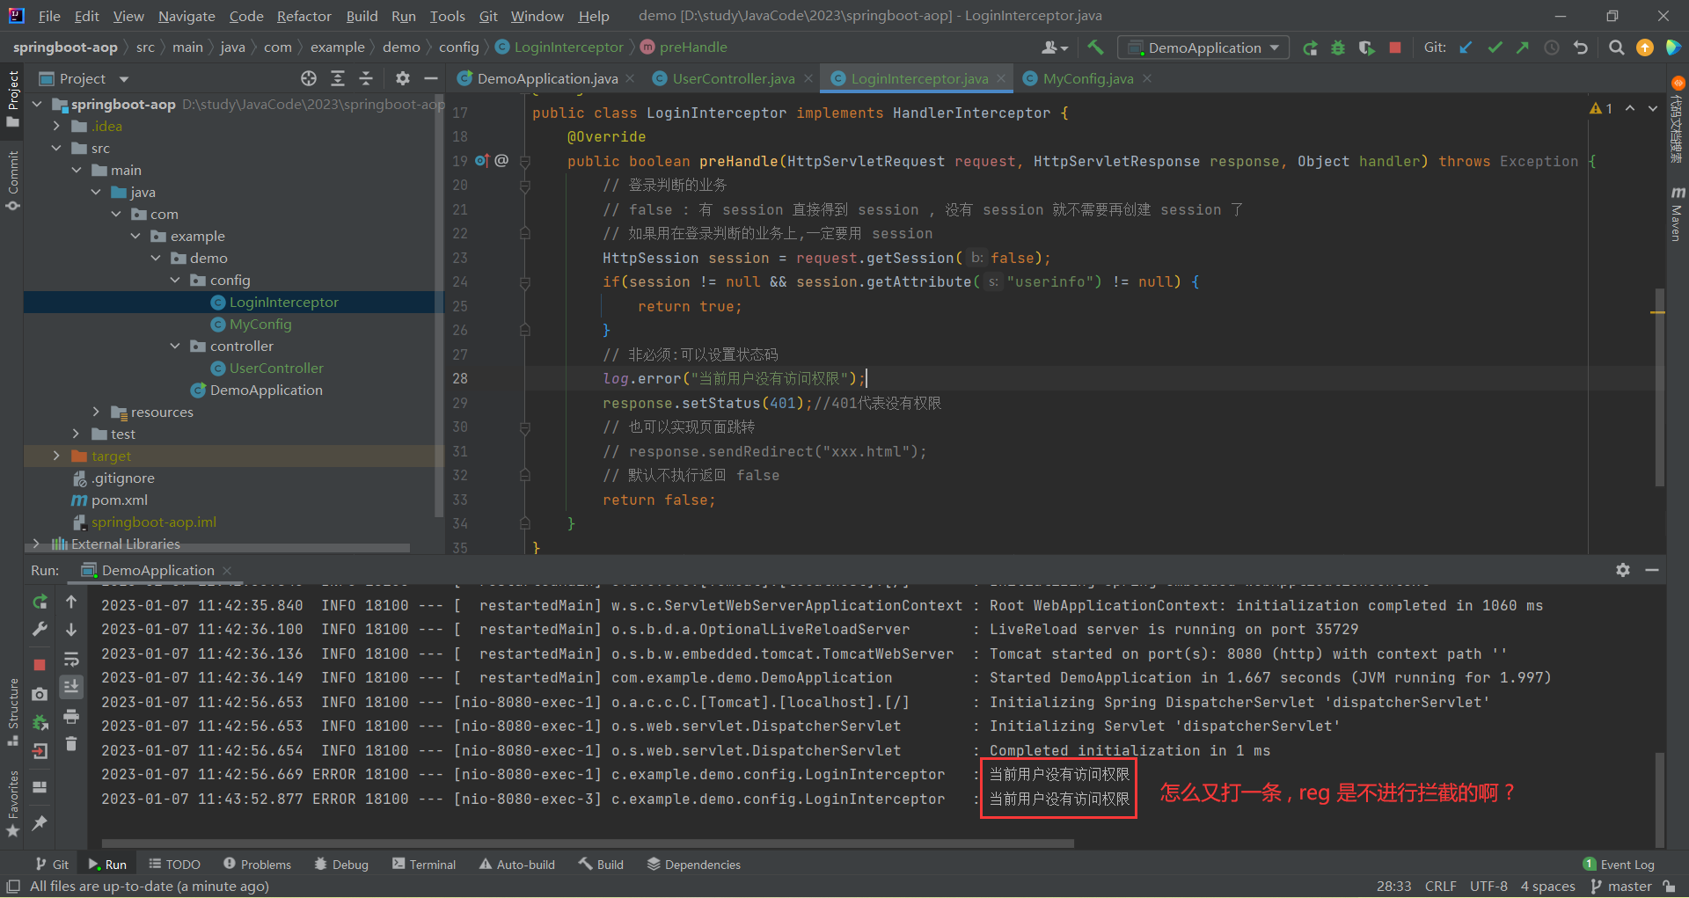This screenshot has width=1689, height=898.
Task: Toggle Commit tool window side button
Action: (x=12, y=181)
